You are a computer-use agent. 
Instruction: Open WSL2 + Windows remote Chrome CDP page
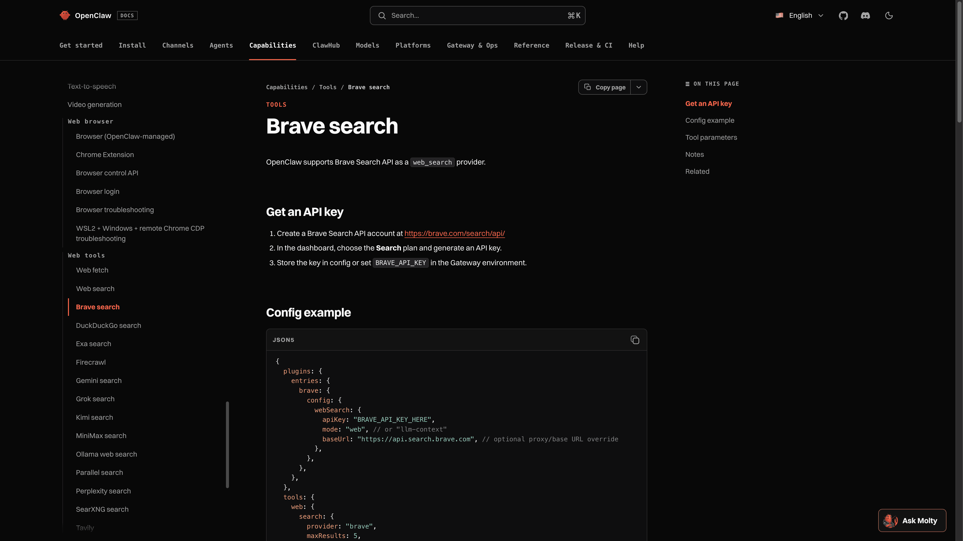(x=140, y=233)
